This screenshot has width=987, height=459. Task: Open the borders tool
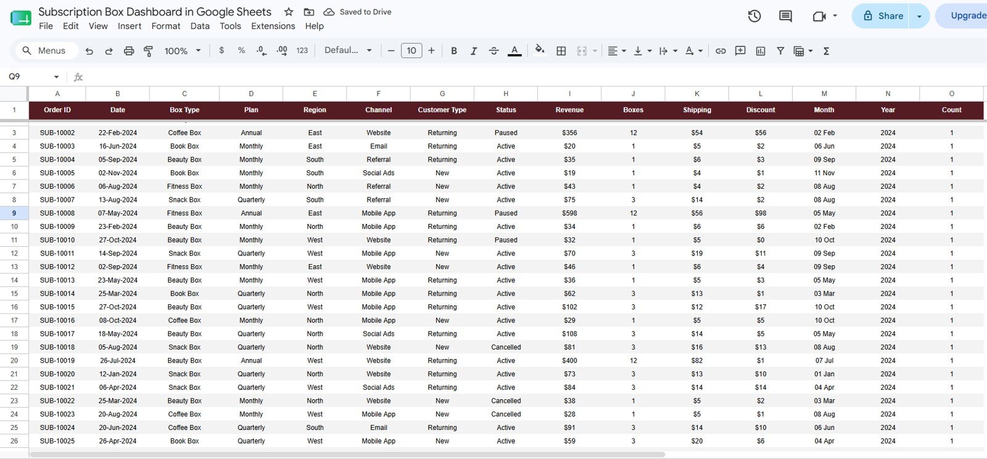(561, 51)
